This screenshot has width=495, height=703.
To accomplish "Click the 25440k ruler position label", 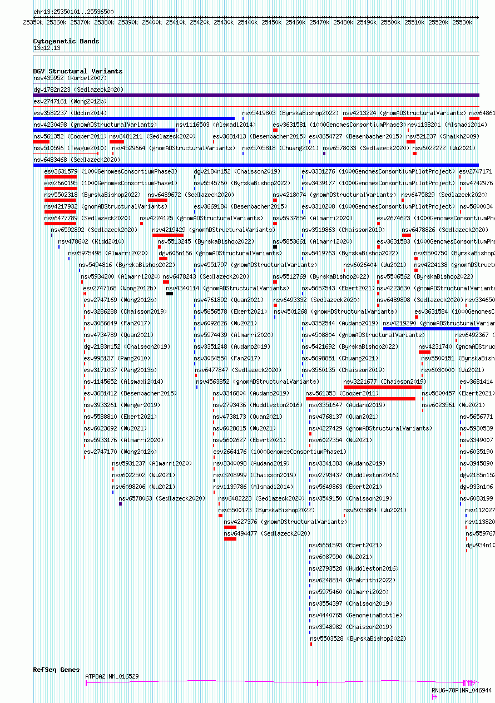I will click(x=247, y=22).
